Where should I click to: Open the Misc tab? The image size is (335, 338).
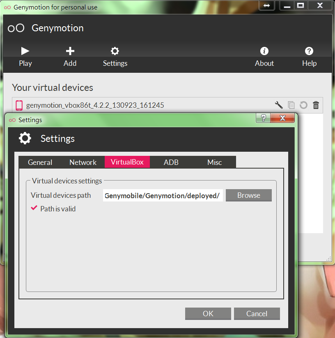(x=214, y=162)
